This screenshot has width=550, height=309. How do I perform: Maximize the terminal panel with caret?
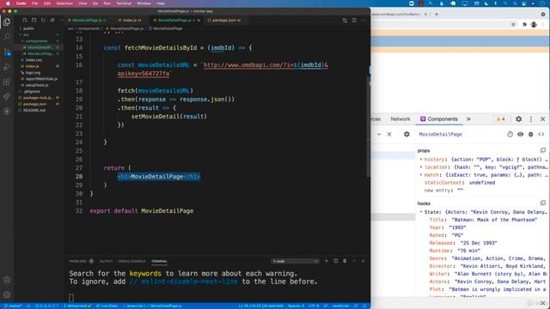click(354, 261)
